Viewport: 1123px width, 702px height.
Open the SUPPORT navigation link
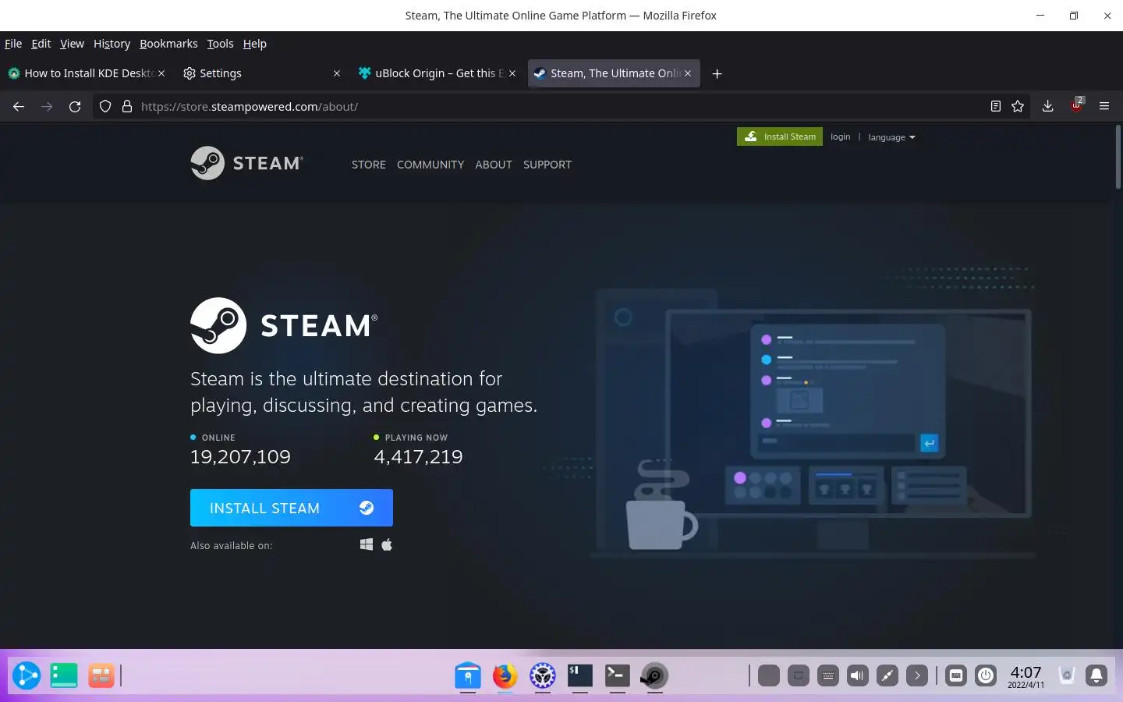pos(547,165)
